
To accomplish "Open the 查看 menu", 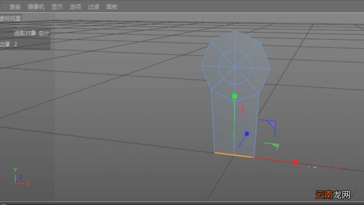I will tap(15, 7).
